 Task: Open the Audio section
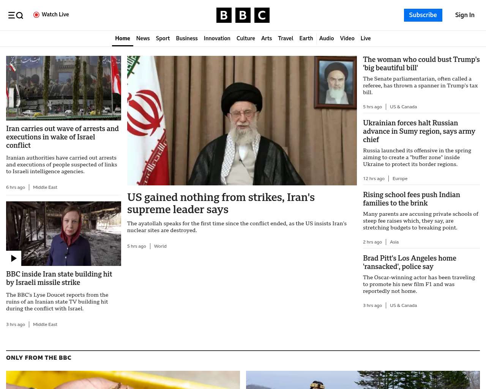pos(327,38)
